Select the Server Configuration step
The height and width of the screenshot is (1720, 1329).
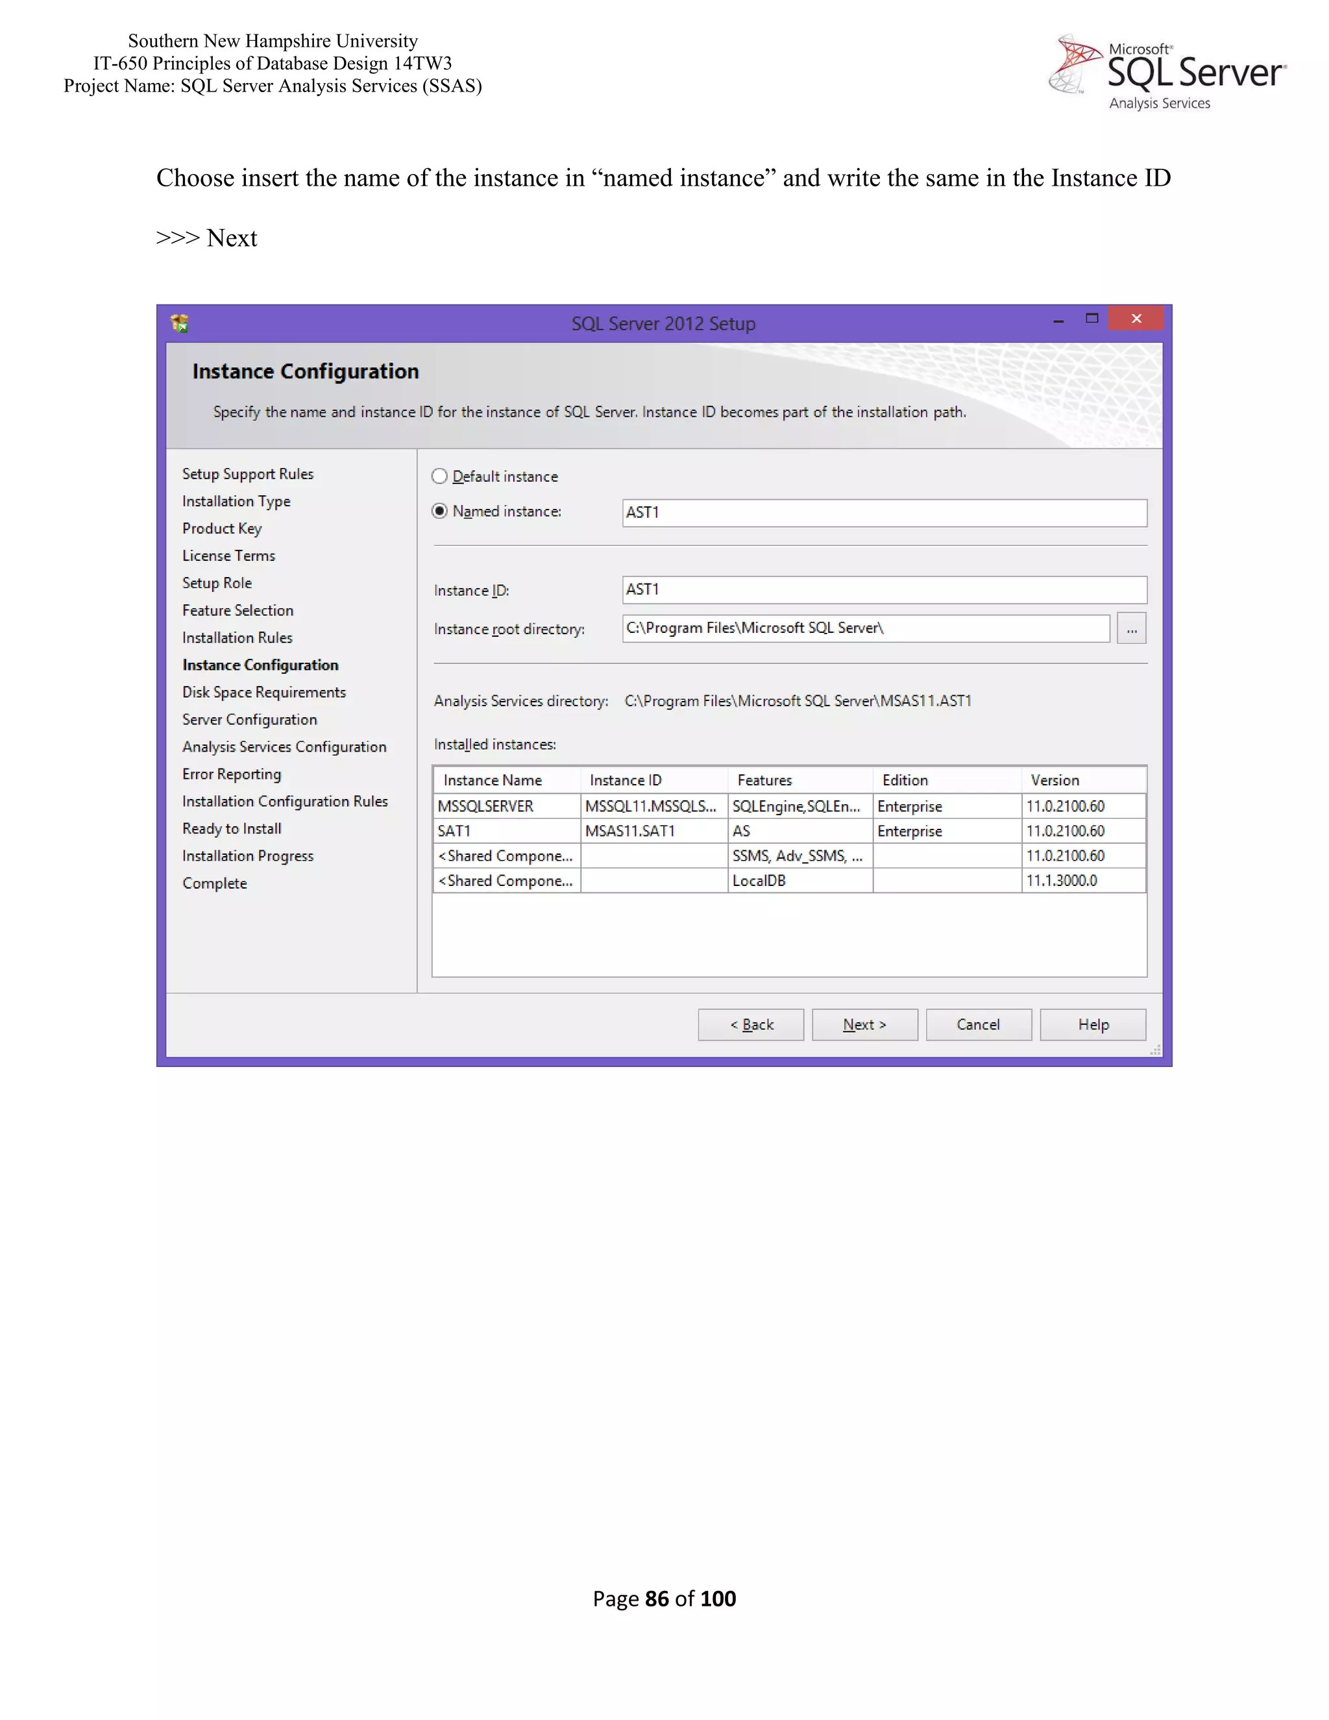coord(250,720)
